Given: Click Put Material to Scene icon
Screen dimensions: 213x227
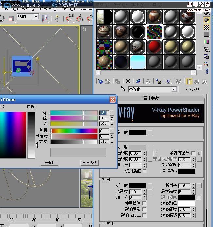Looking at the screenshot, I should 107,81.
